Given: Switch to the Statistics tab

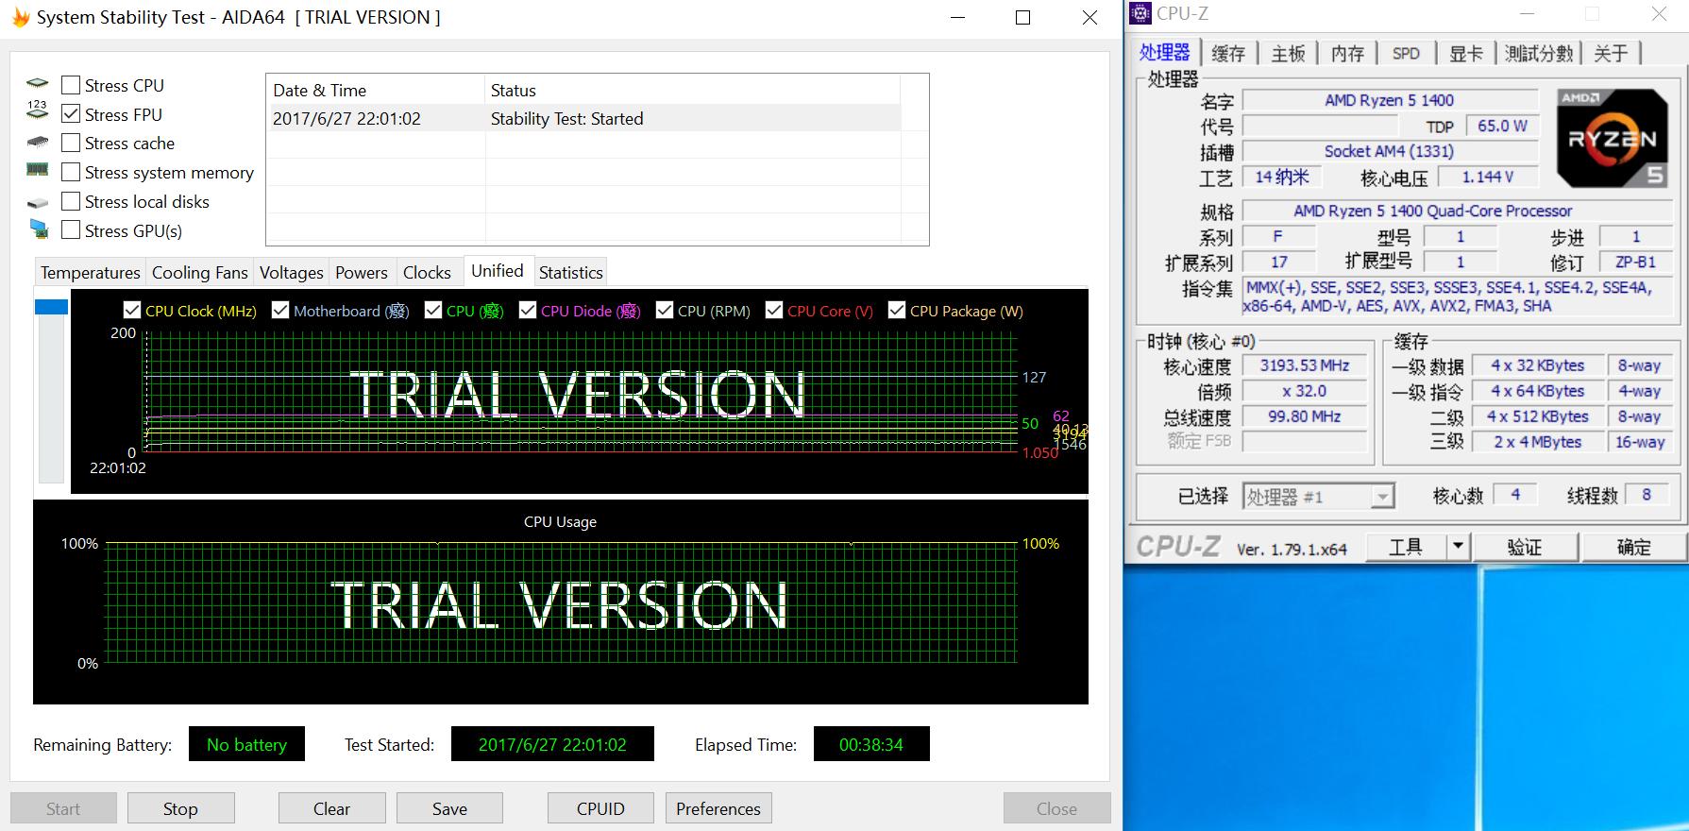Looking at the screenshot, I should coord(570,272).
